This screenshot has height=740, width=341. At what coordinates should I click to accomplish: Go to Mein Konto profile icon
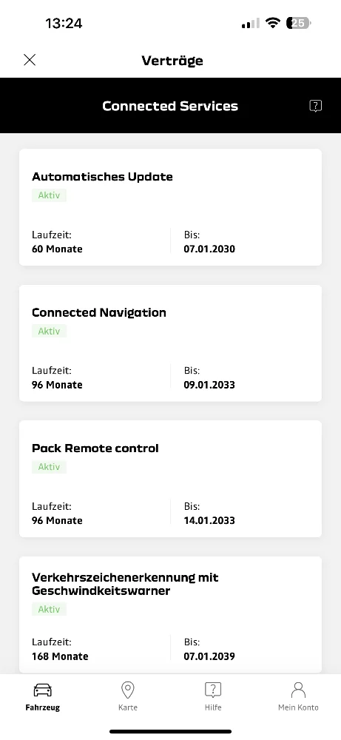click(298, 690)
